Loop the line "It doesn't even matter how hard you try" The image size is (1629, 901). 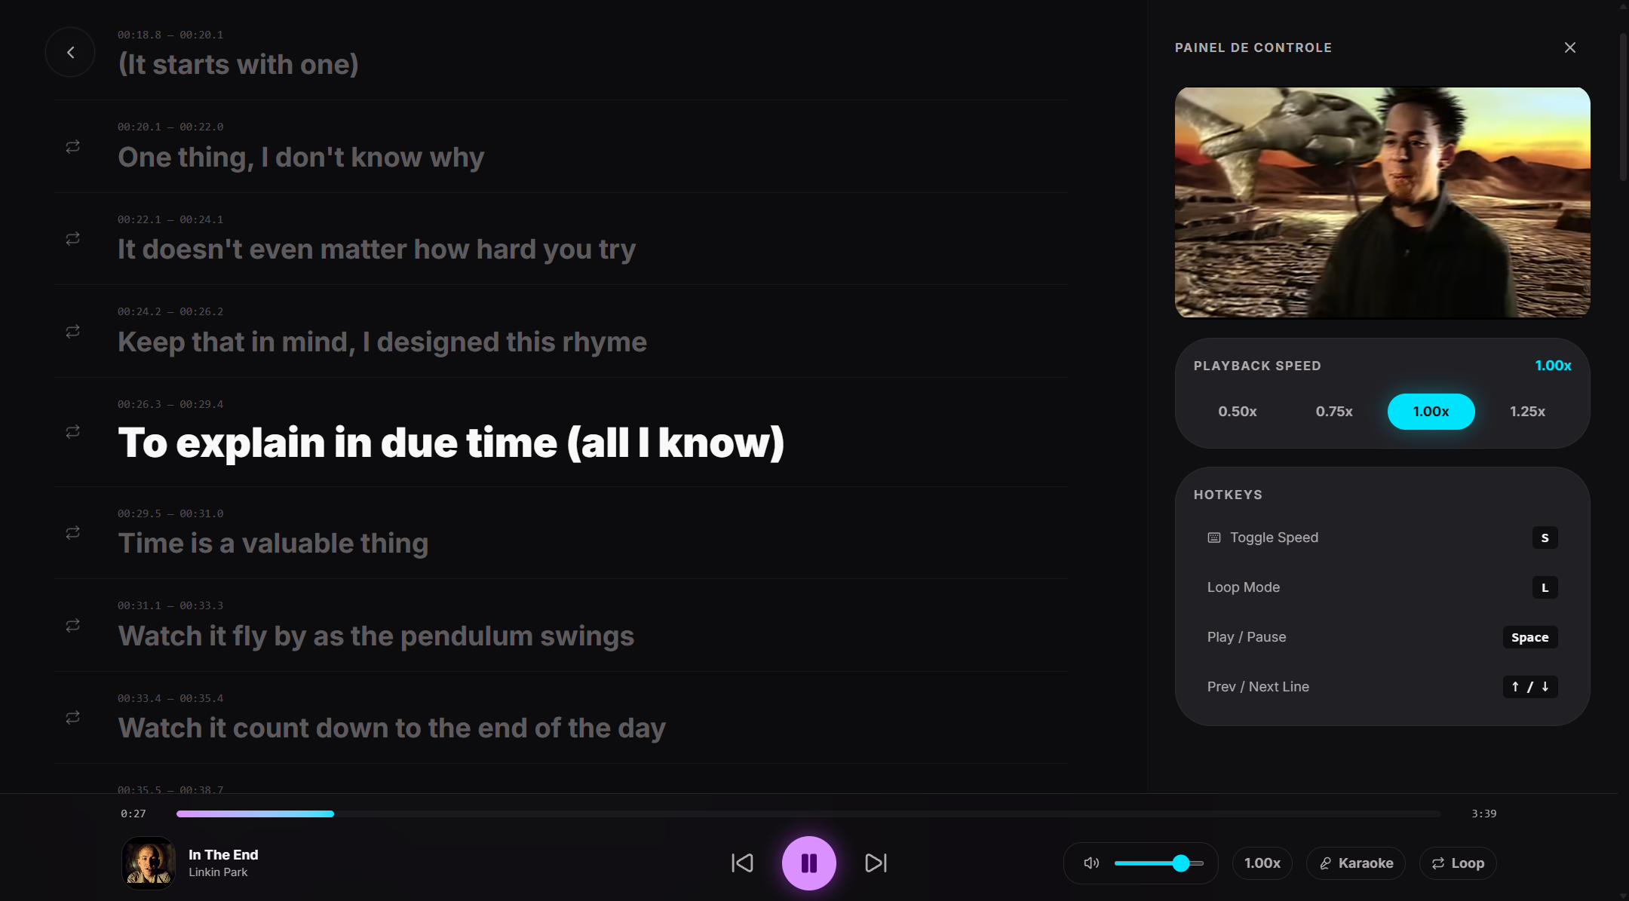coord(72,238)
